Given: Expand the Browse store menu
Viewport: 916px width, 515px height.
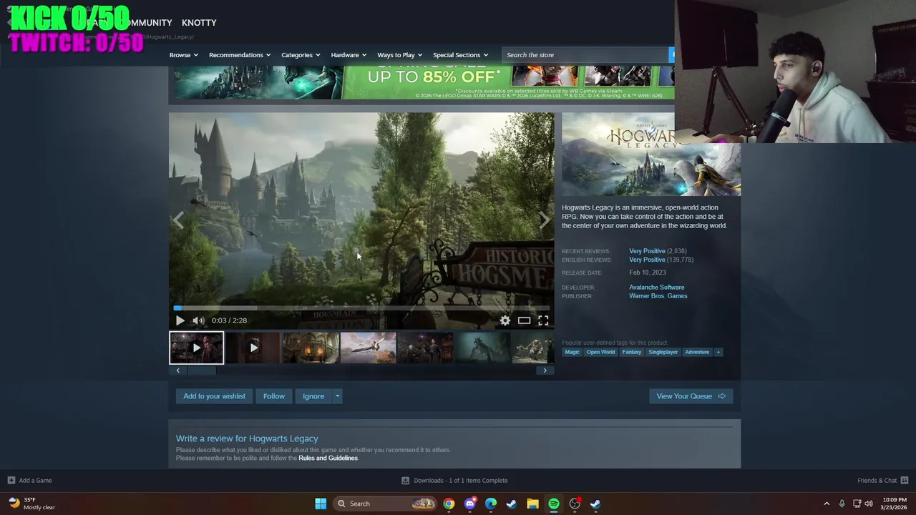Looking at the screenshot, I should click(184, 55).
